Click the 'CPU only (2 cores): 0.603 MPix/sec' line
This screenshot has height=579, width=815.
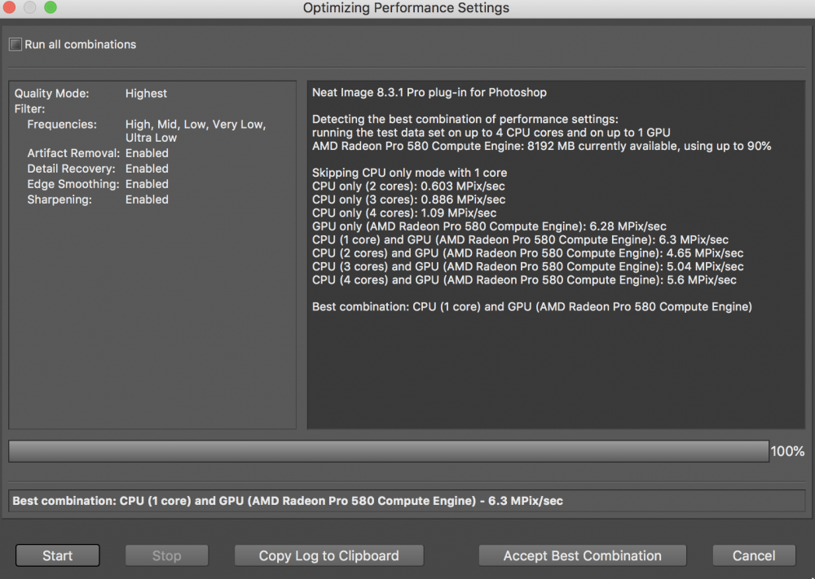click(408, 186)
